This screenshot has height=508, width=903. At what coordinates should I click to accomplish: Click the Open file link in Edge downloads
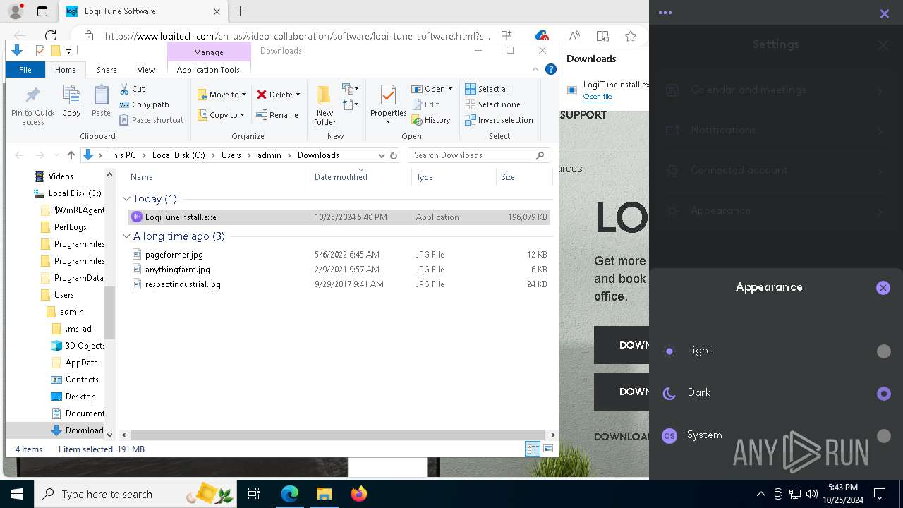[598, 97]
